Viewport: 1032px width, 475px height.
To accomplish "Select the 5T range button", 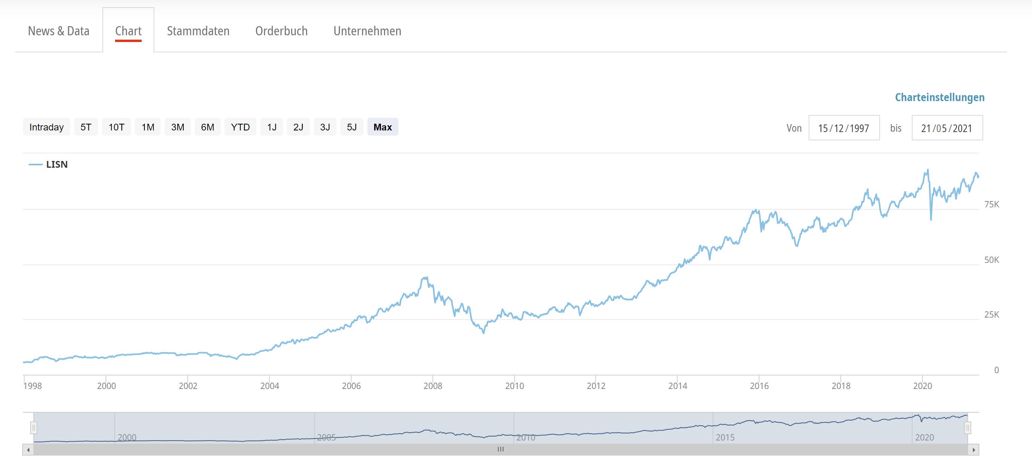I will coord(86,127).
